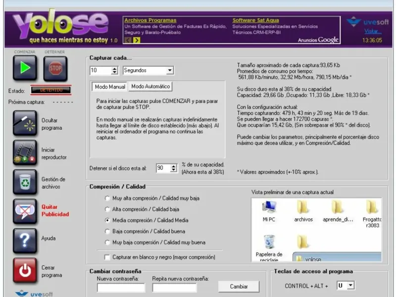Click the capture preview thumbnail

[316, 230]
